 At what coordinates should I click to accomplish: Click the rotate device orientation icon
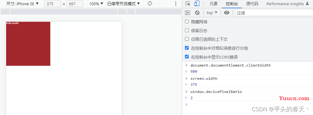[x=150, y=4]
